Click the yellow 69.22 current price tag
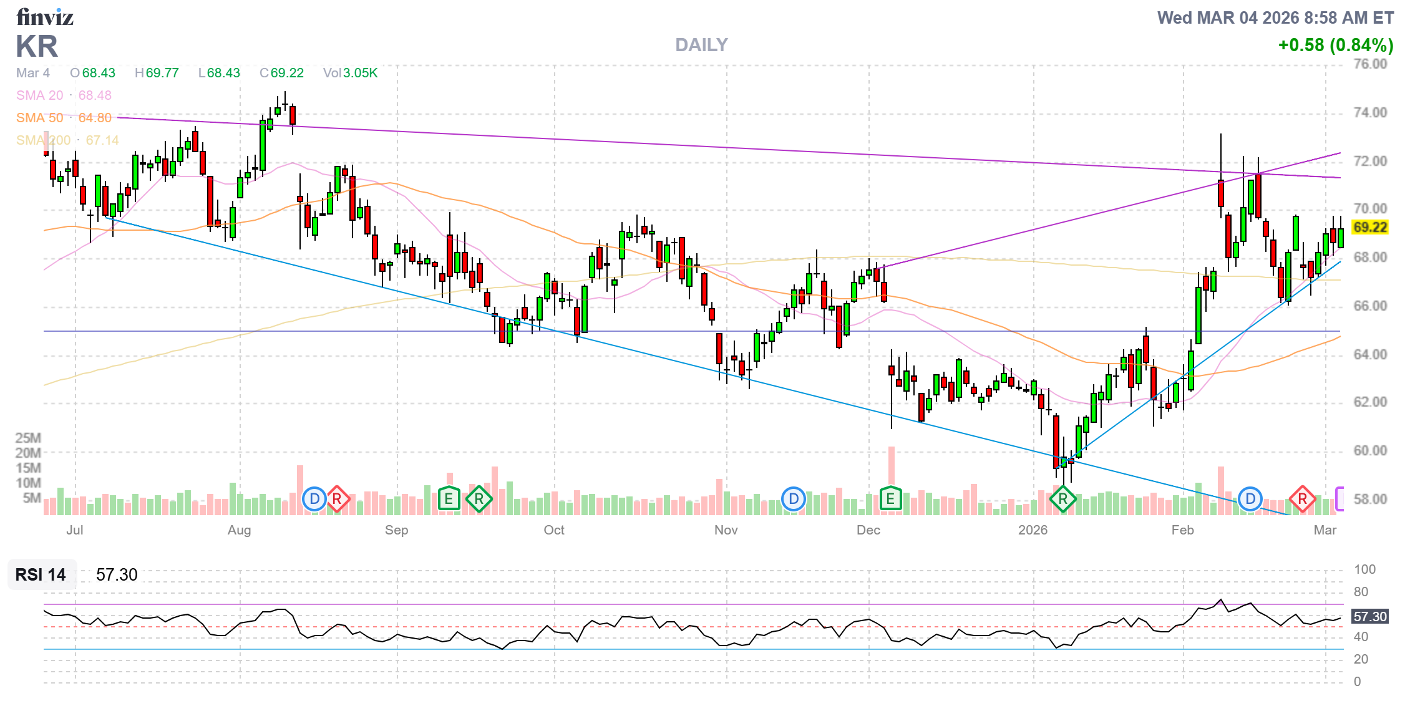The height and width of the screenshot is (701, 1410). click(1369, 227)
